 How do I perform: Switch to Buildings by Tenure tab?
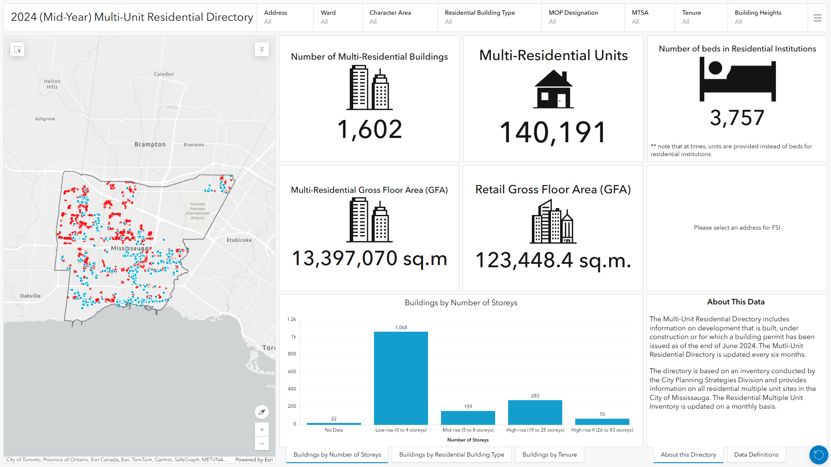coord(549,454)
